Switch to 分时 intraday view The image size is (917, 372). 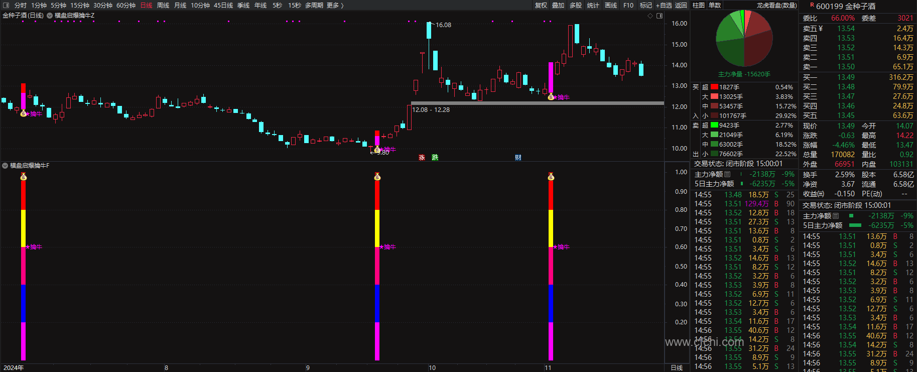point(21,5)
